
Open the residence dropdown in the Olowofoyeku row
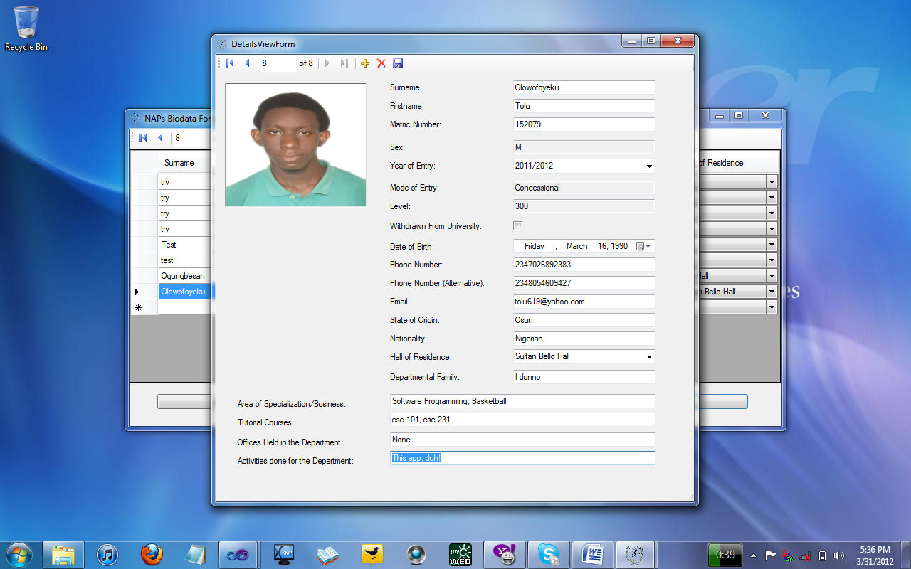[x=772, y=292]
